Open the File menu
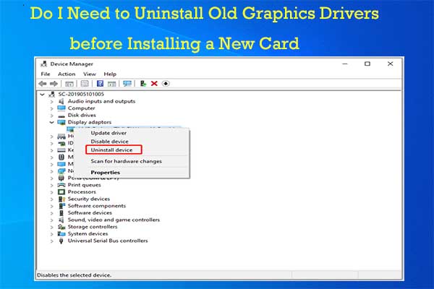 [x=46, y=74]
